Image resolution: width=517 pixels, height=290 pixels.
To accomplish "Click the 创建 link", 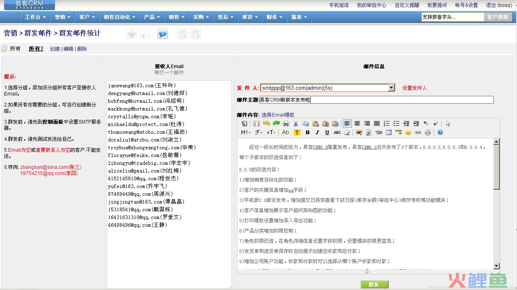I will pos(55,49).
